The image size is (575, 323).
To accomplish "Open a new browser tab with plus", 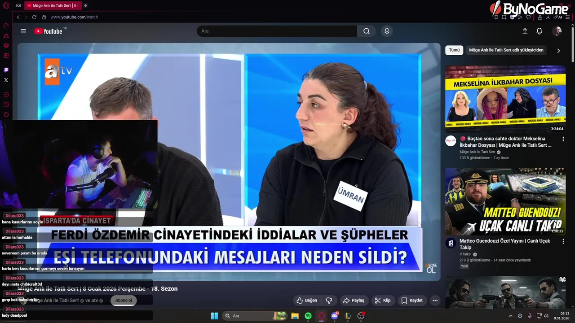I will point(85,5).
